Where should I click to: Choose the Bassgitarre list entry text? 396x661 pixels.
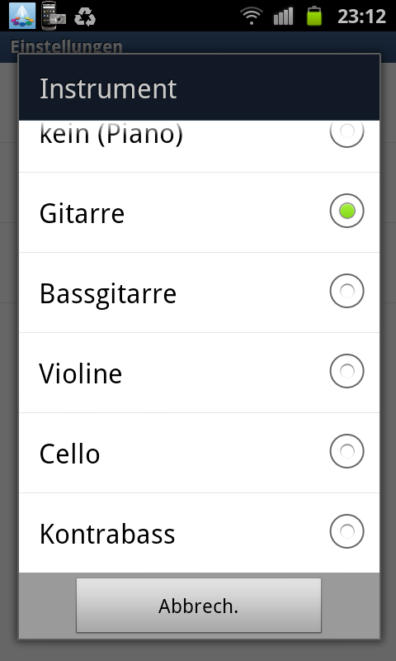pos(108,294)
